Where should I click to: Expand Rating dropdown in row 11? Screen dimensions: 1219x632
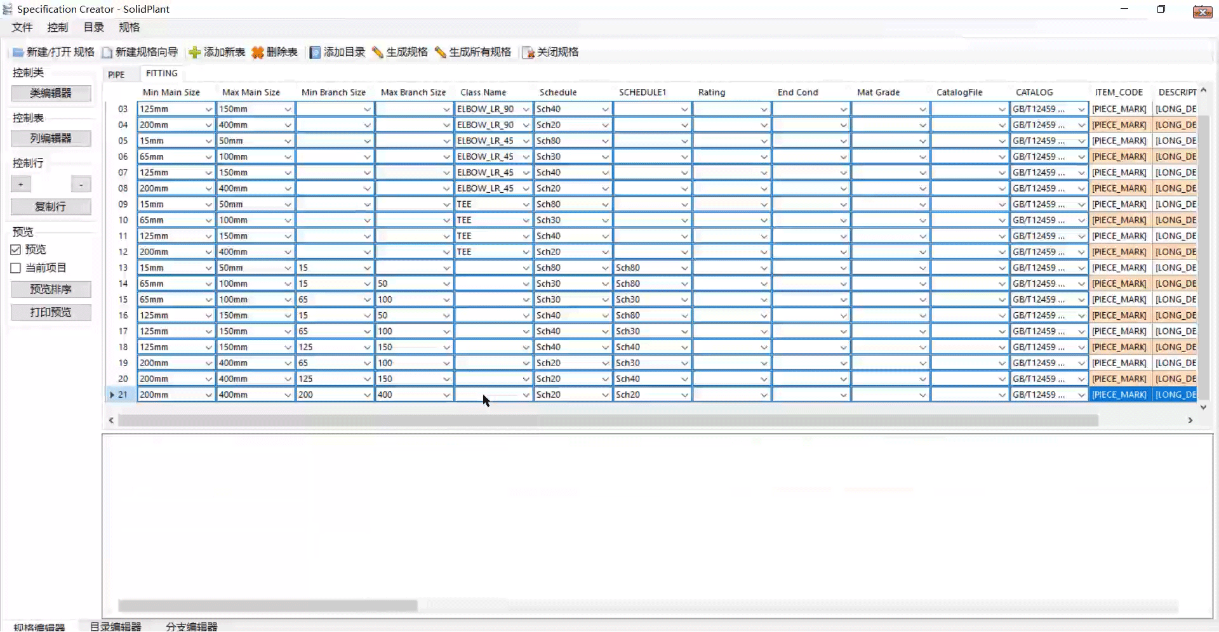tap(764, 236)
